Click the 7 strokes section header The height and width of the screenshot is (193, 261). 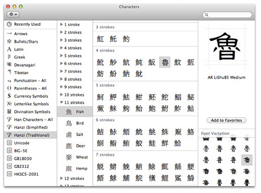tap(105, 155)
